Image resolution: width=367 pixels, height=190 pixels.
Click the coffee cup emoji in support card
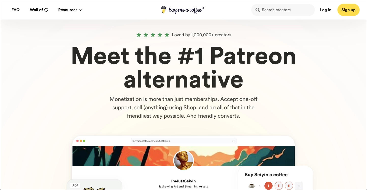(252, 186)
